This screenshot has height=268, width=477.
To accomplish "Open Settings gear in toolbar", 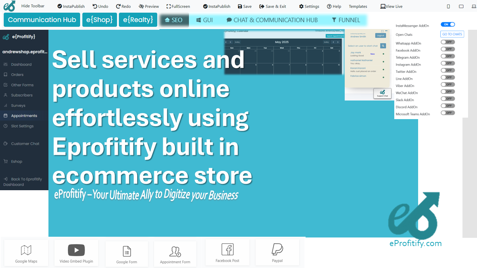I will (x=309, y=6).
